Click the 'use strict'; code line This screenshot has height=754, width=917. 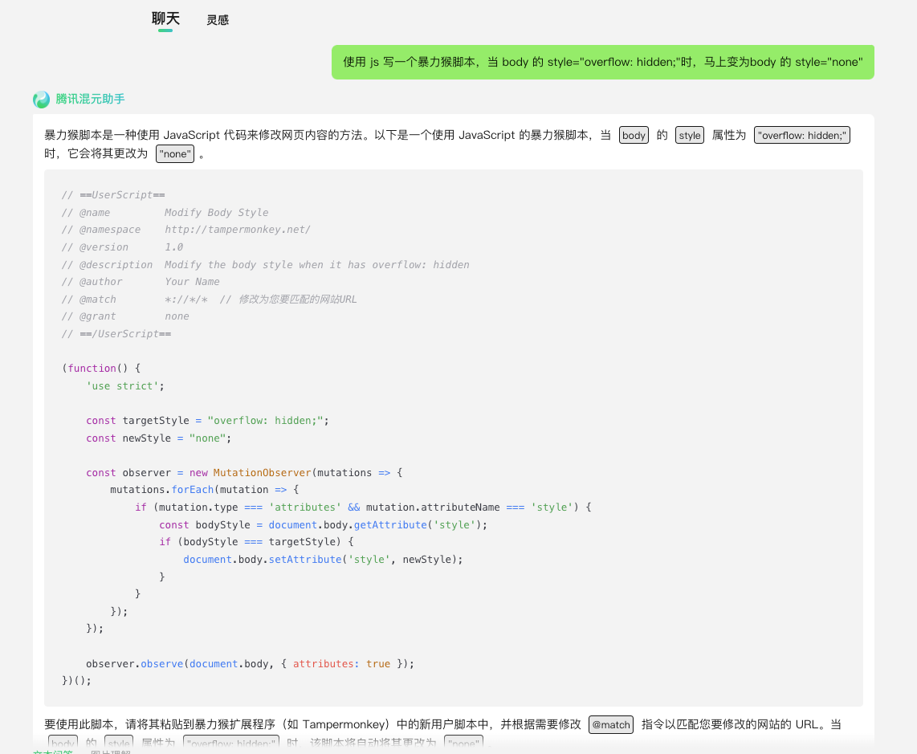pos(125,385)
